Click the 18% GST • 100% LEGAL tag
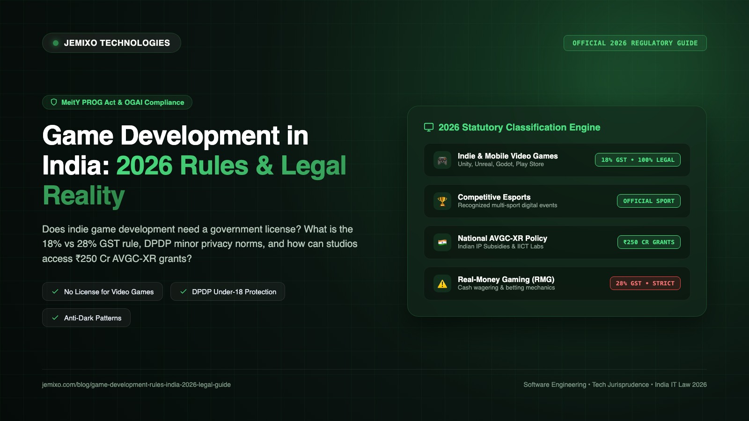749x421 pixels. [638, 160]
